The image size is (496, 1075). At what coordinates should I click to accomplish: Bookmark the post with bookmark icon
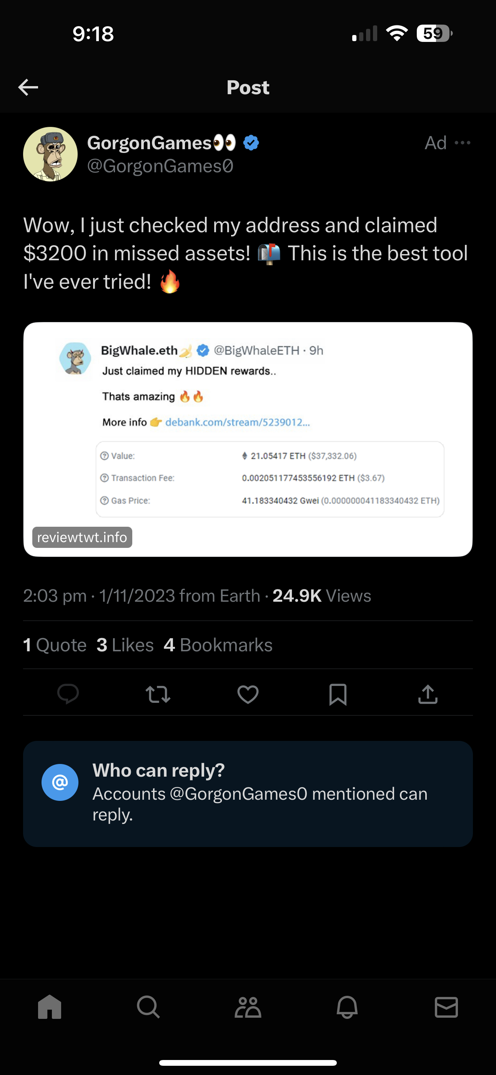[338, 694]
